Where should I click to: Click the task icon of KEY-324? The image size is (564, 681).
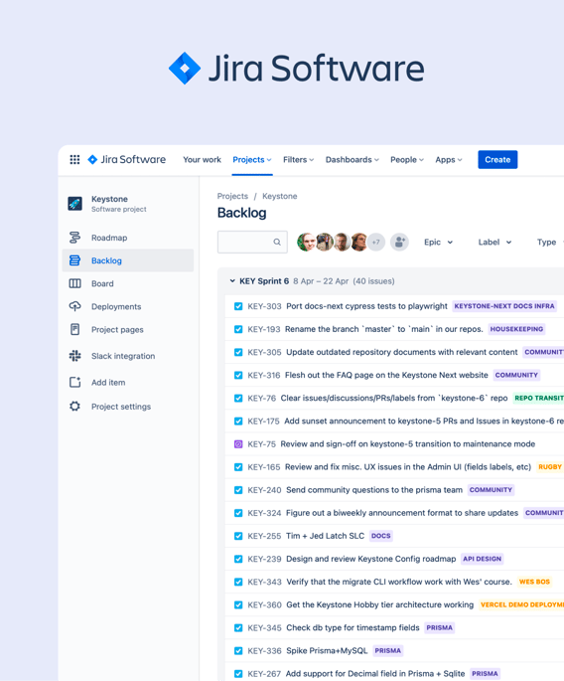pos(238,513)
